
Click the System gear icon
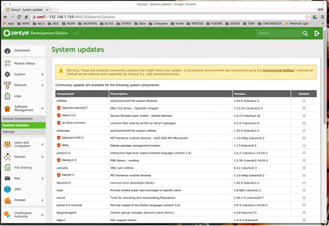7,74
